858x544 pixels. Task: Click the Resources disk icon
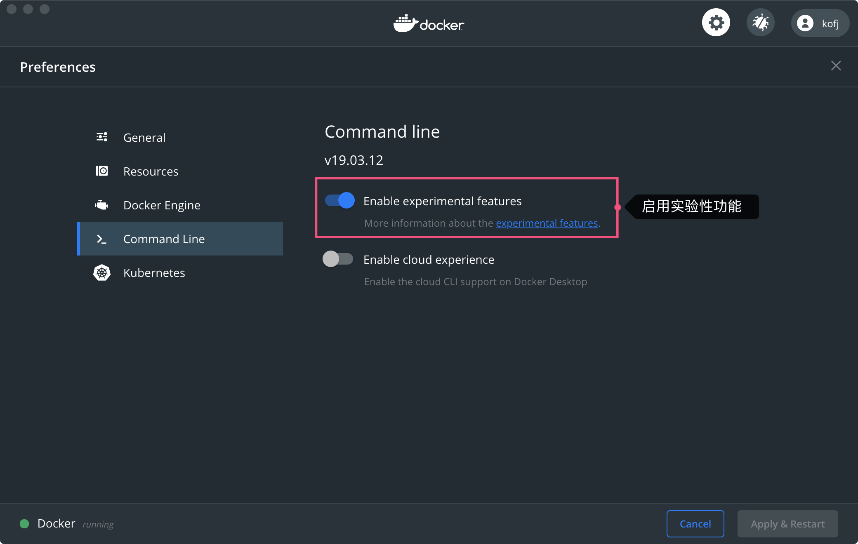point(102,171)
